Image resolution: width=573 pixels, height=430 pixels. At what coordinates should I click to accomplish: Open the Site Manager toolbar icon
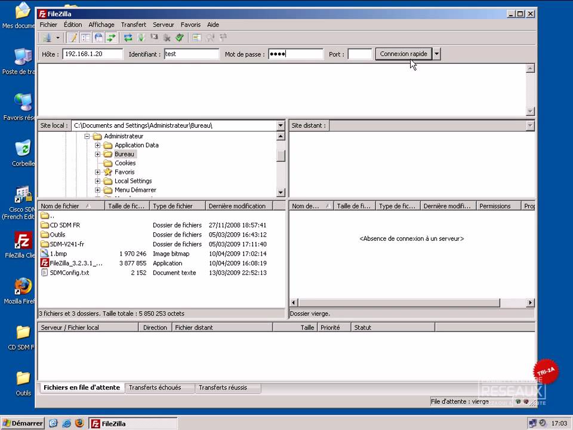click(x=47, y=37)
